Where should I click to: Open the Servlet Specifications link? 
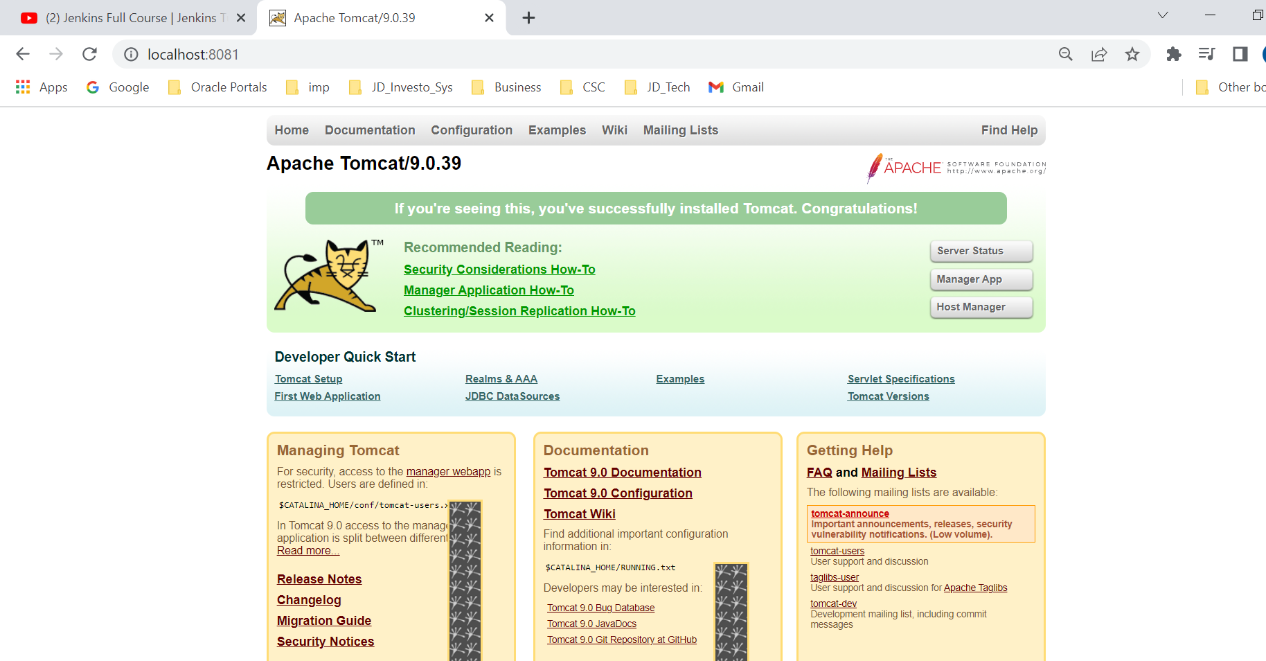(x=901, y=379)
